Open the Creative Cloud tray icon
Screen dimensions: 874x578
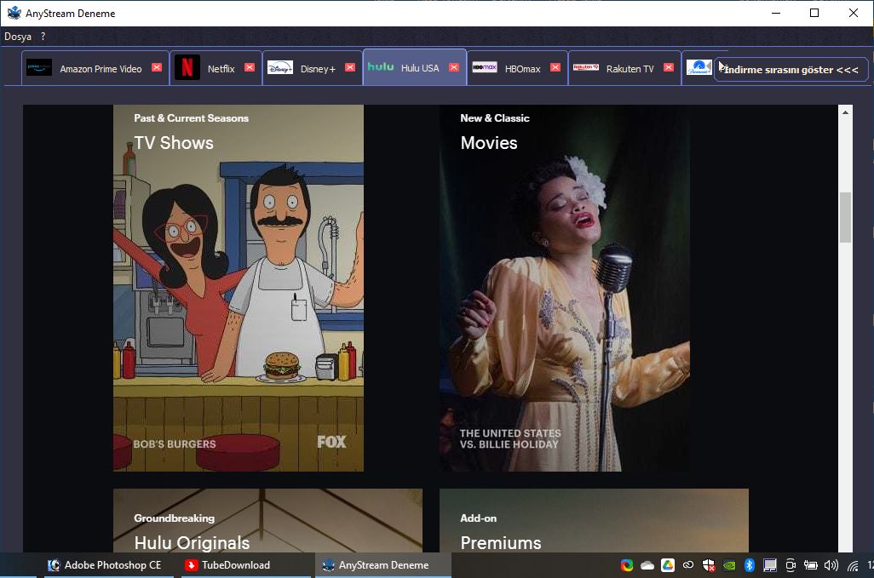[x=687, y=565]
